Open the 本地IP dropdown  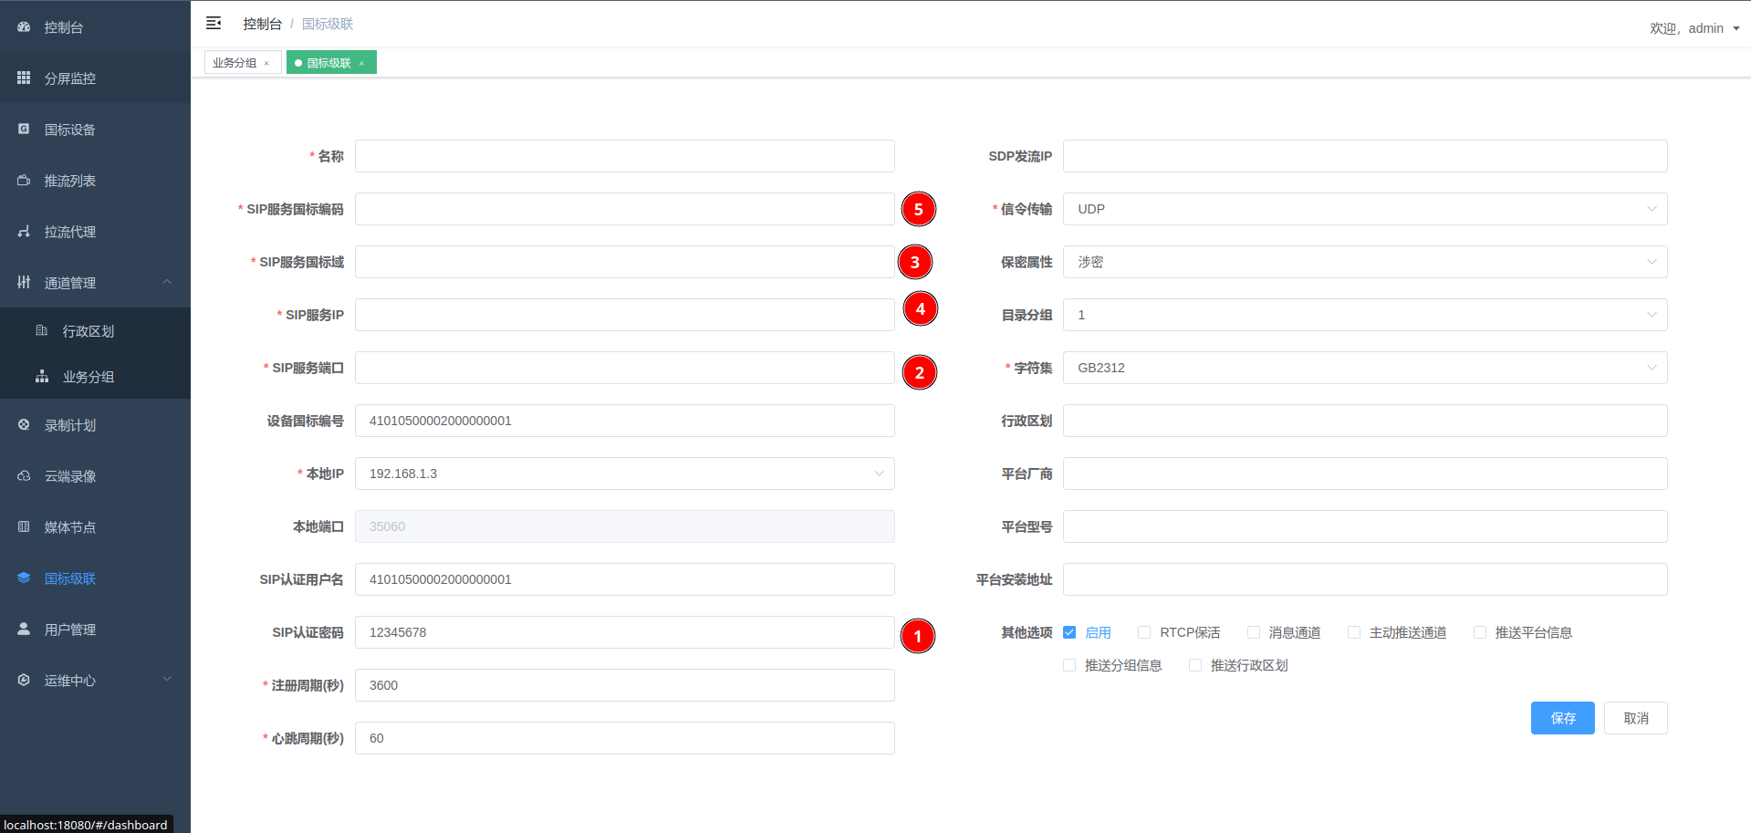tap(624, 474)
